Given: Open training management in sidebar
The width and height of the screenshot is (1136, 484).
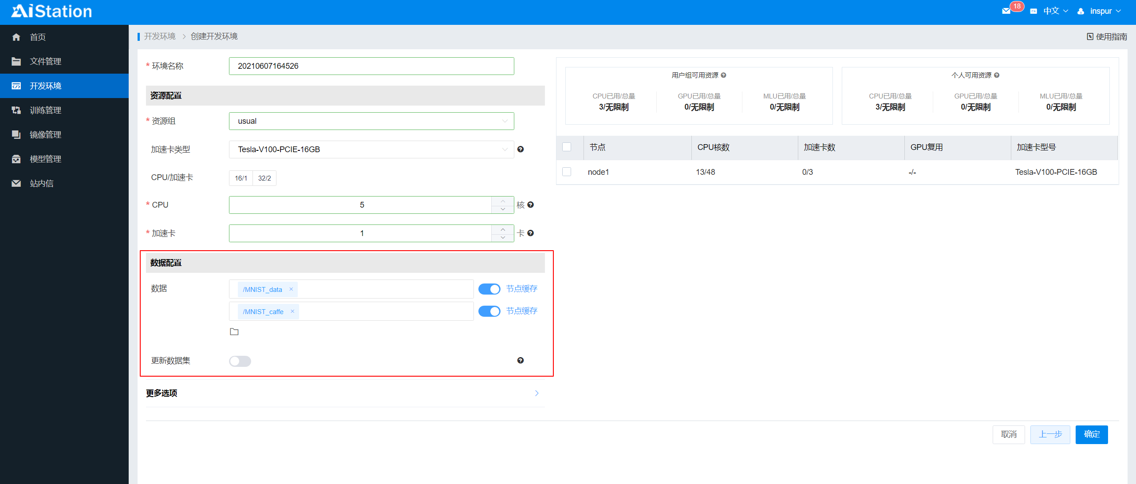Looking at the screenshot, I should [45, 110].
